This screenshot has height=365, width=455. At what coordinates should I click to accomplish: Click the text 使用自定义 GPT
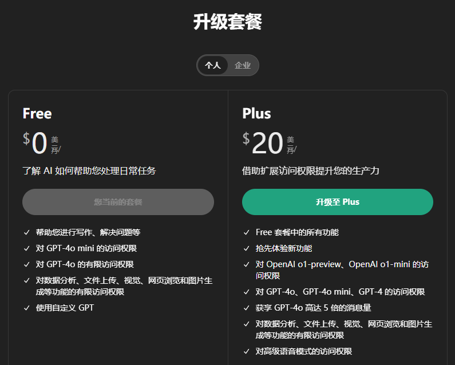(x=65, y=308)
